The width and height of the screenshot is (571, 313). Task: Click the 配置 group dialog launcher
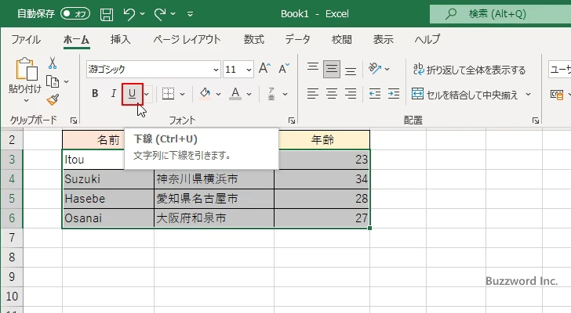point(535,121)
